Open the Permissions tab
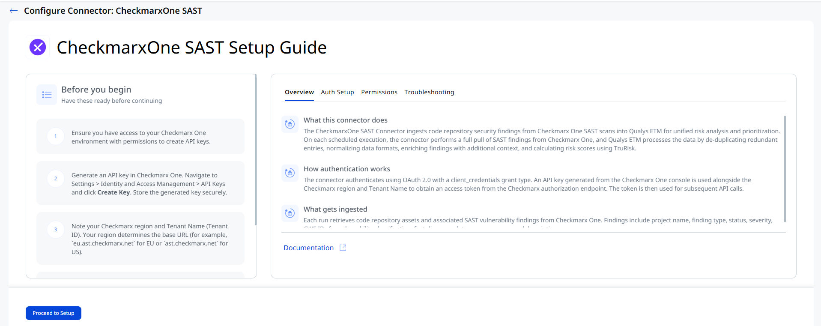 coord(379,92)
